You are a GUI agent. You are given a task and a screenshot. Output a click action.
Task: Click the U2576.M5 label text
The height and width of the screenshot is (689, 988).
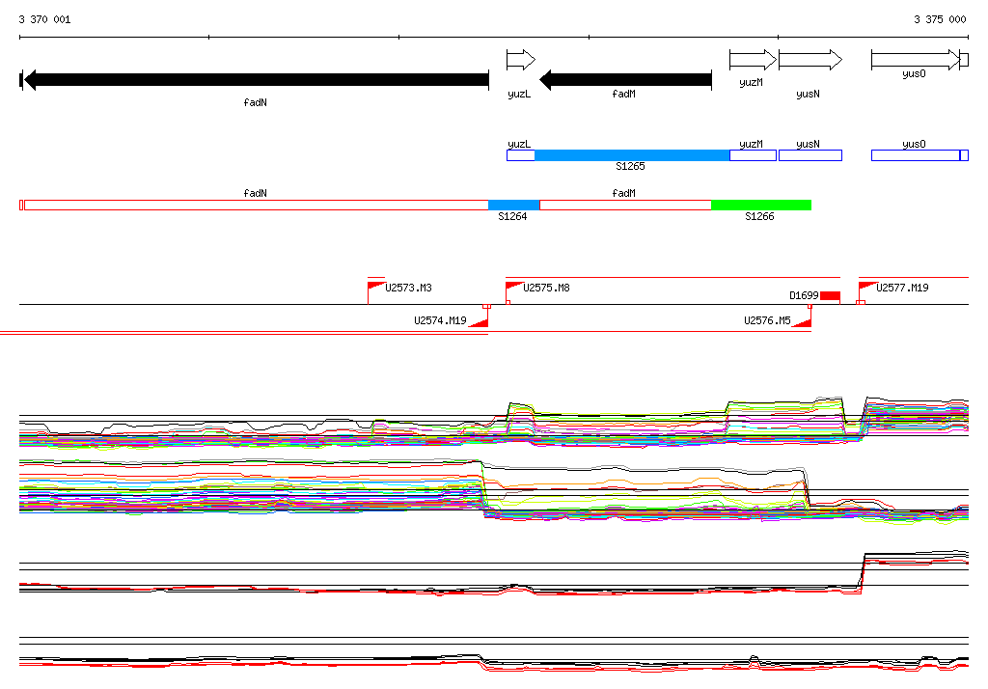tap(767, 320)
